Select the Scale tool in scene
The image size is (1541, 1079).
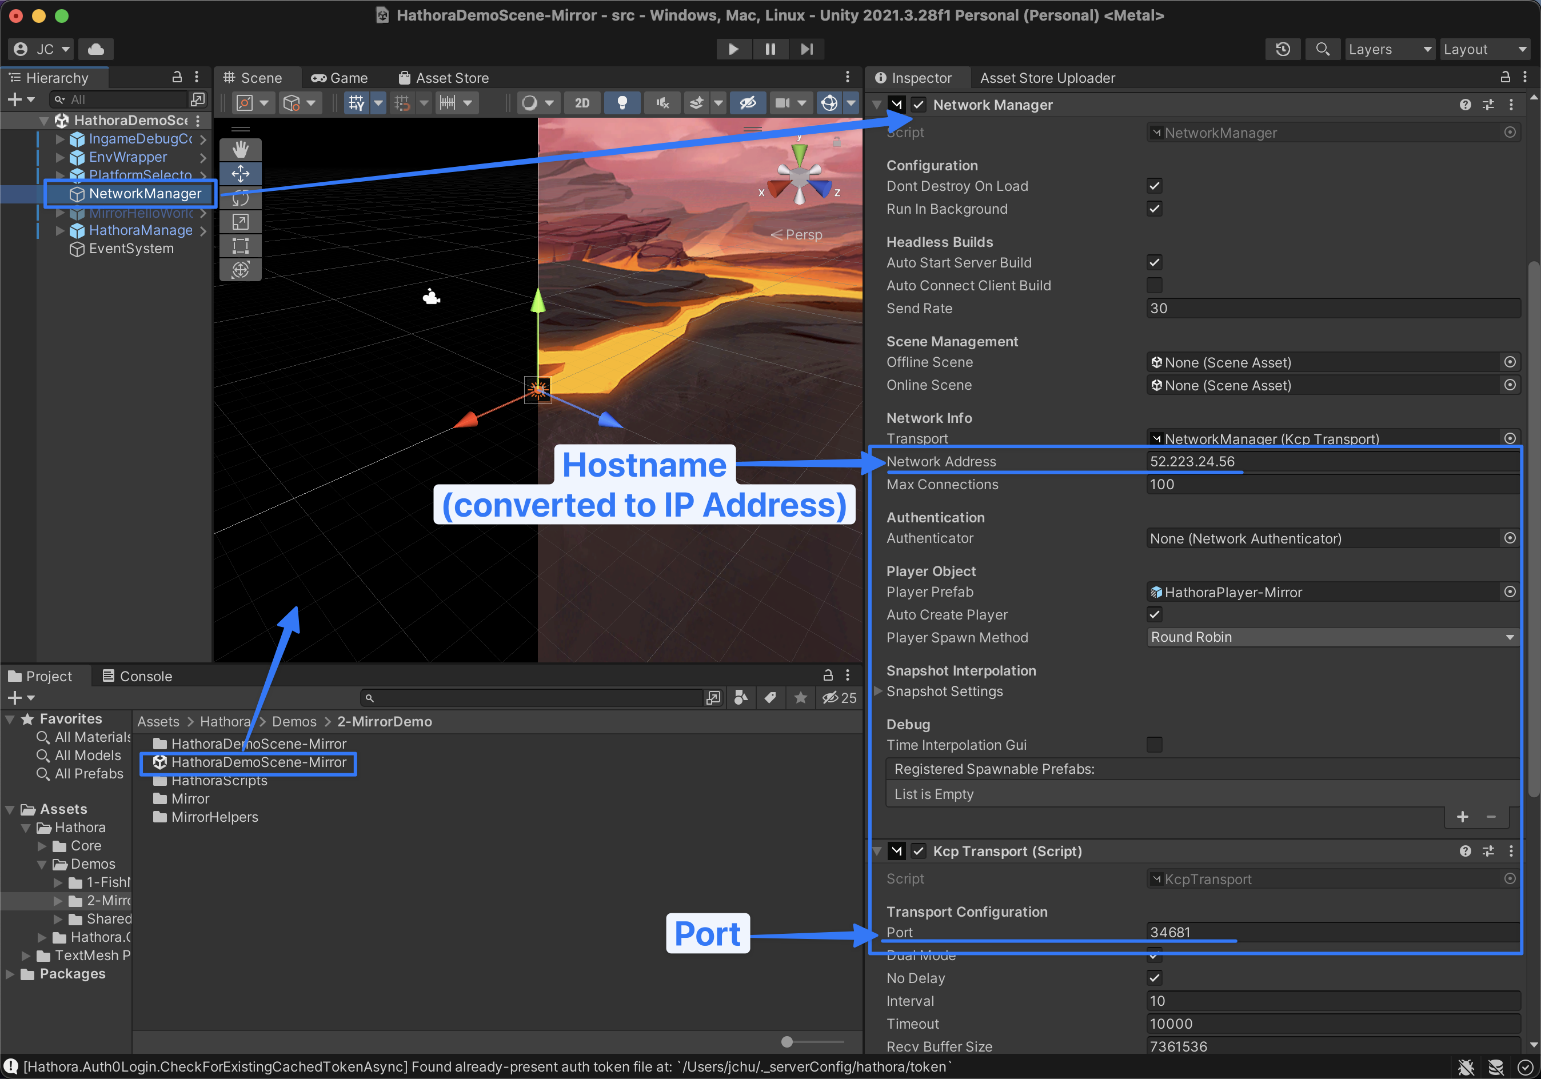point(240,221)
